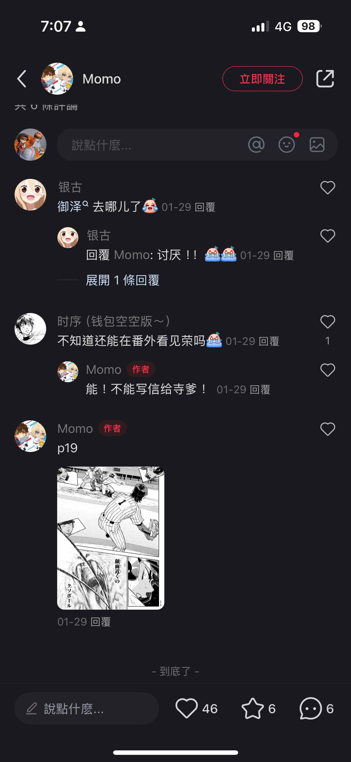
Task: Open 御泽 search keyword link
Action: point(73,207)
